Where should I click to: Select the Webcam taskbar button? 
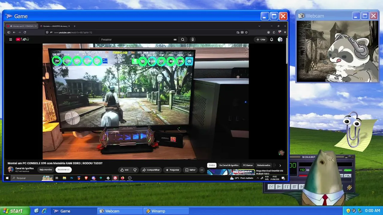pyautogui.click(x=119, y=211)
